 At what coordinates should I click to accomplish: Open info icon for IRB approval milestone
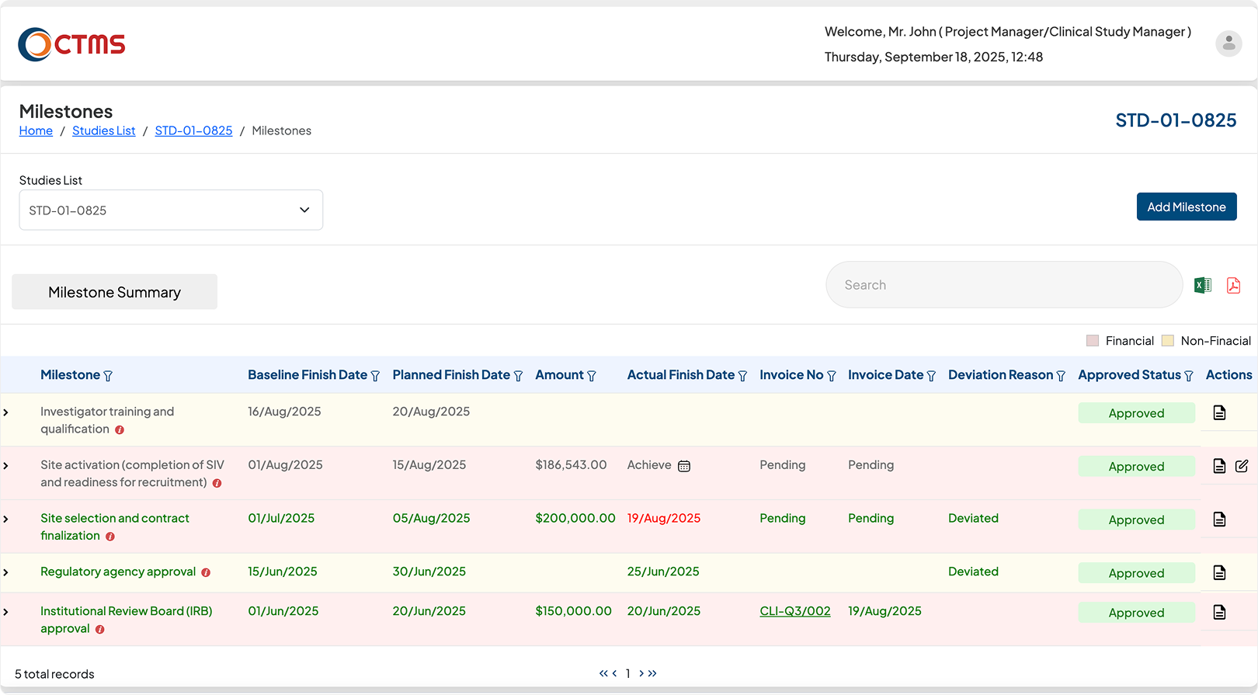pos(100,630)
